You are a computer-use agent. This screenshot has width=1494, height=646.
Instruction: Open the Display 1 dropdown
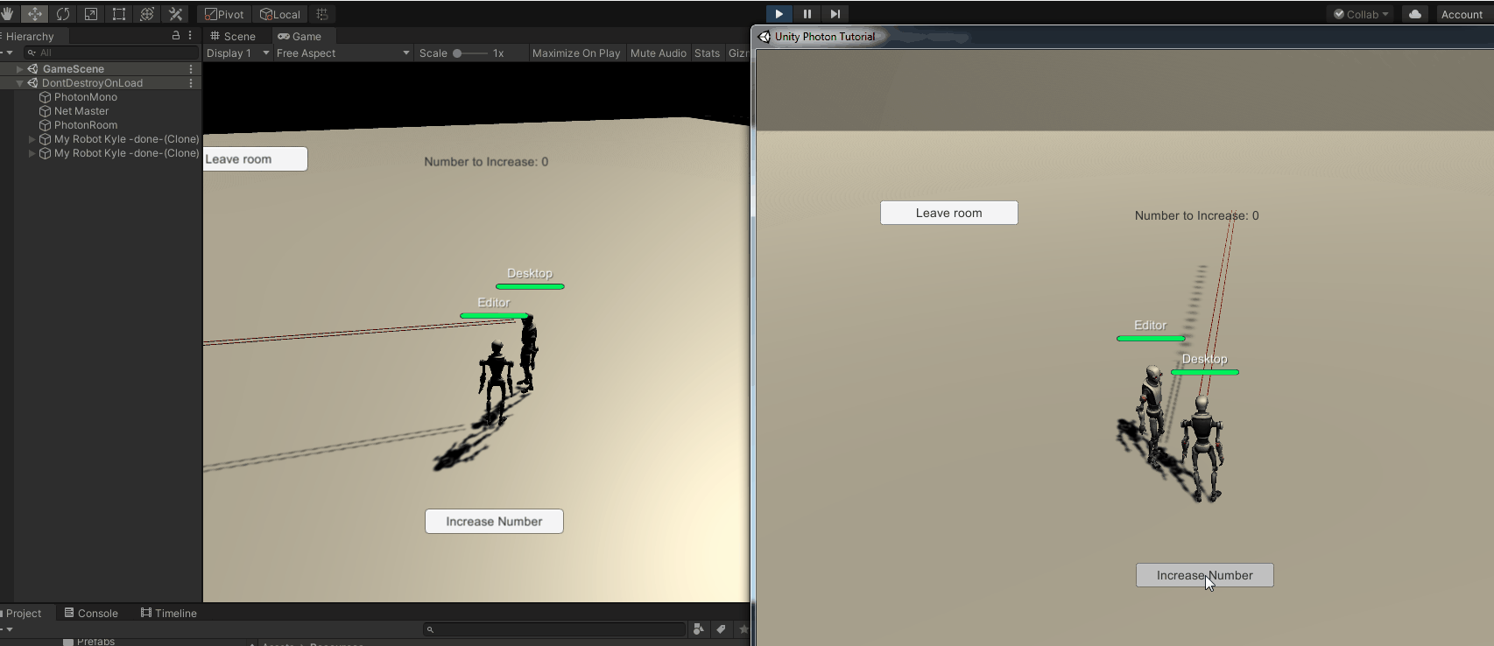click(237, 53)
